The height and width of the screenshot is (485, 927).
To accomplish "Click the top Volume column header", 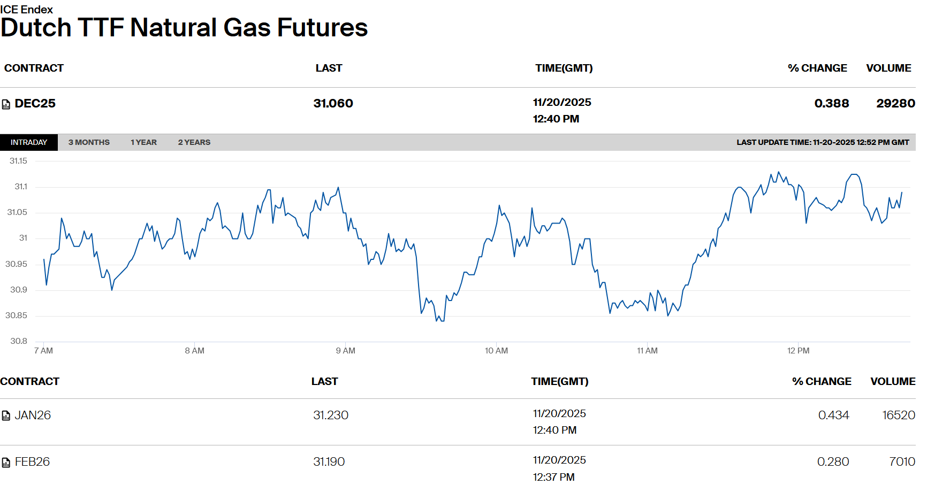I will click(x=888, y=68).
